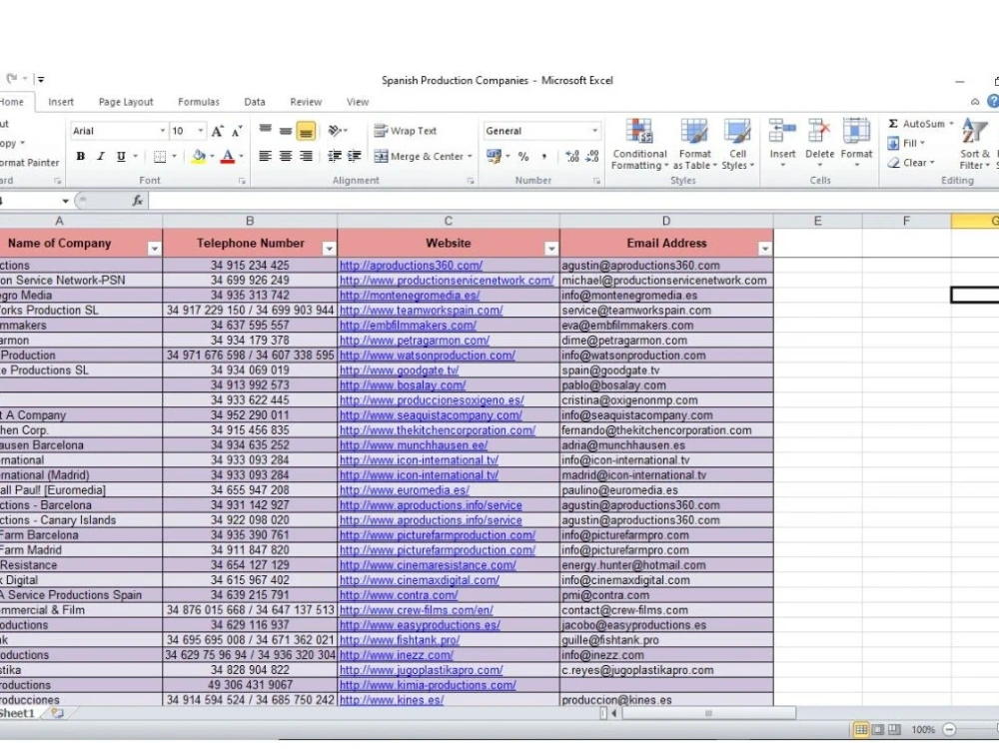Click the Orientation text-angle icon
999x749 pixels.
pos(335,131)
